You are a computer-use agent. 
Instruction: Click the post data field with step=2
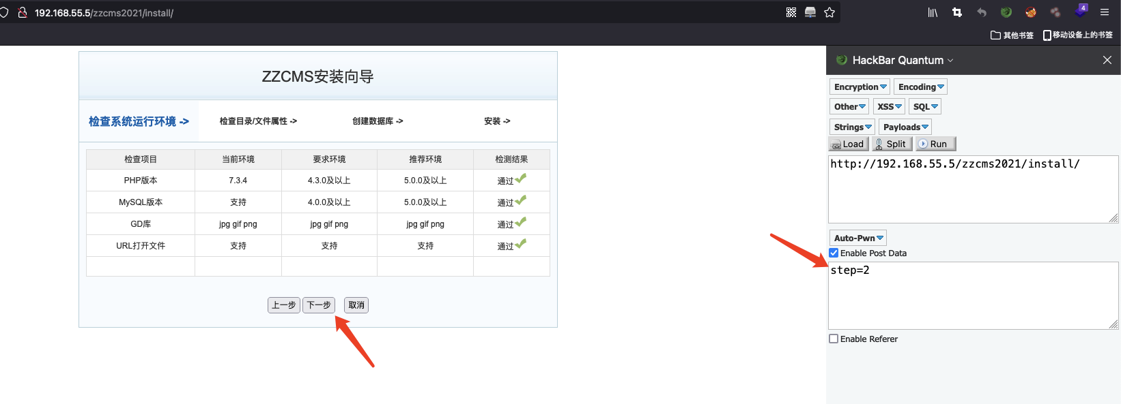pyautogui.click(x=973, y=296)
